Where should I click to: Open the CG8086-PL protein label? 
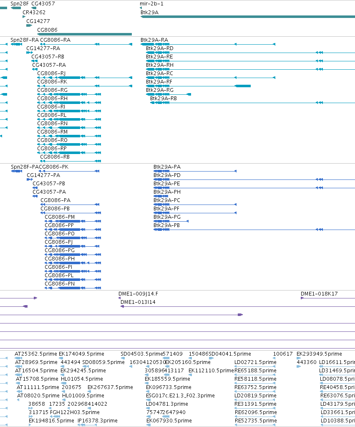pyautogui.click(x=59, y=275)
